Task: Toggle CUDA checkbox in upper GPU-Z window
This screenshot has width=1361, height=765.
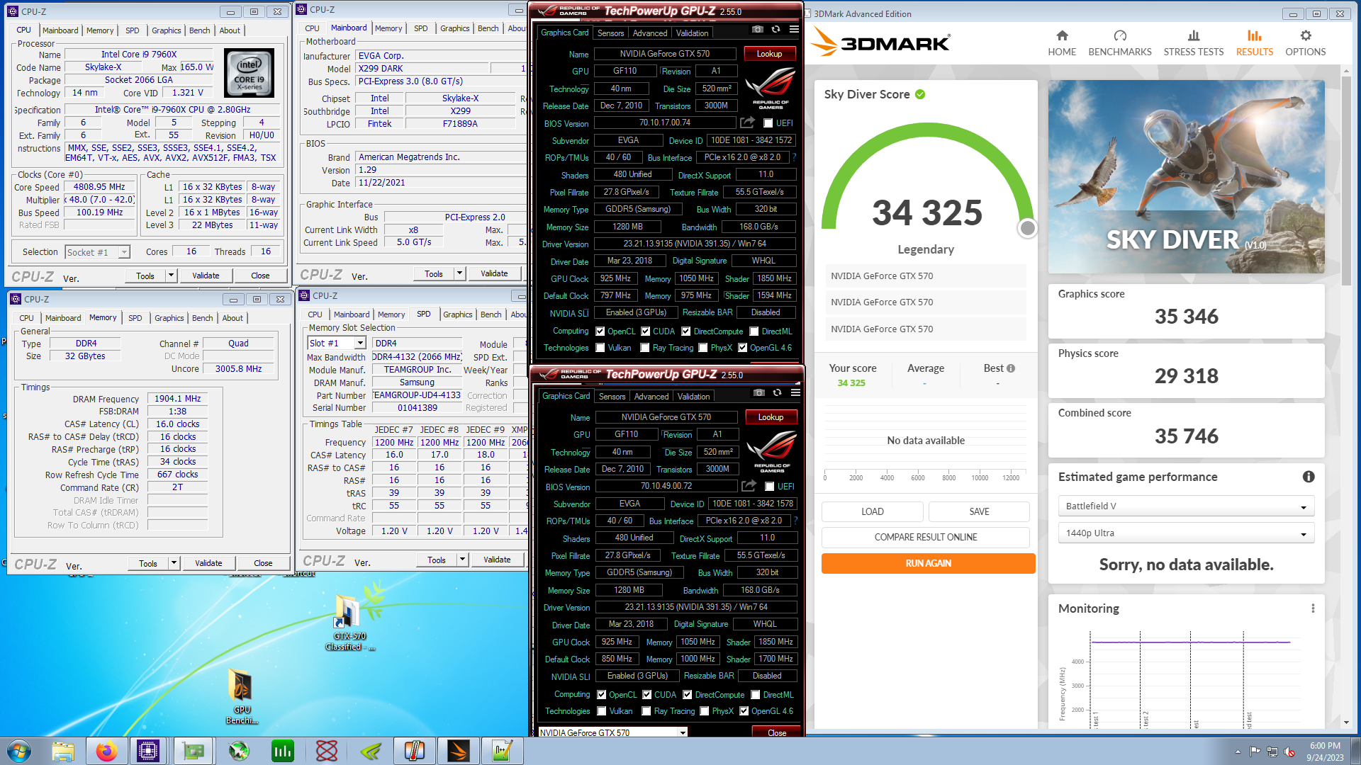Action: coord(646,331)
